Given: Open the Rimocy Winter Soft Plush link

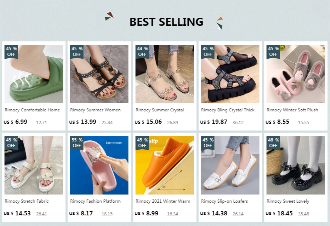Looking at the screenshot, I should pyautogui.click(x=292, y=110).
